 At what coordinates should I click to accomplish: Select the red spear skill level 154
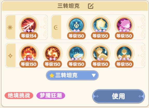click(x=29, y=25)
